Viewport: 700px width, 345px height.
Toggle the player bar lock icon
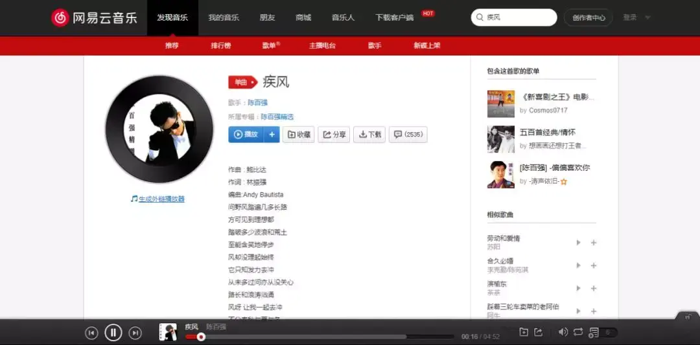[689, 317]
